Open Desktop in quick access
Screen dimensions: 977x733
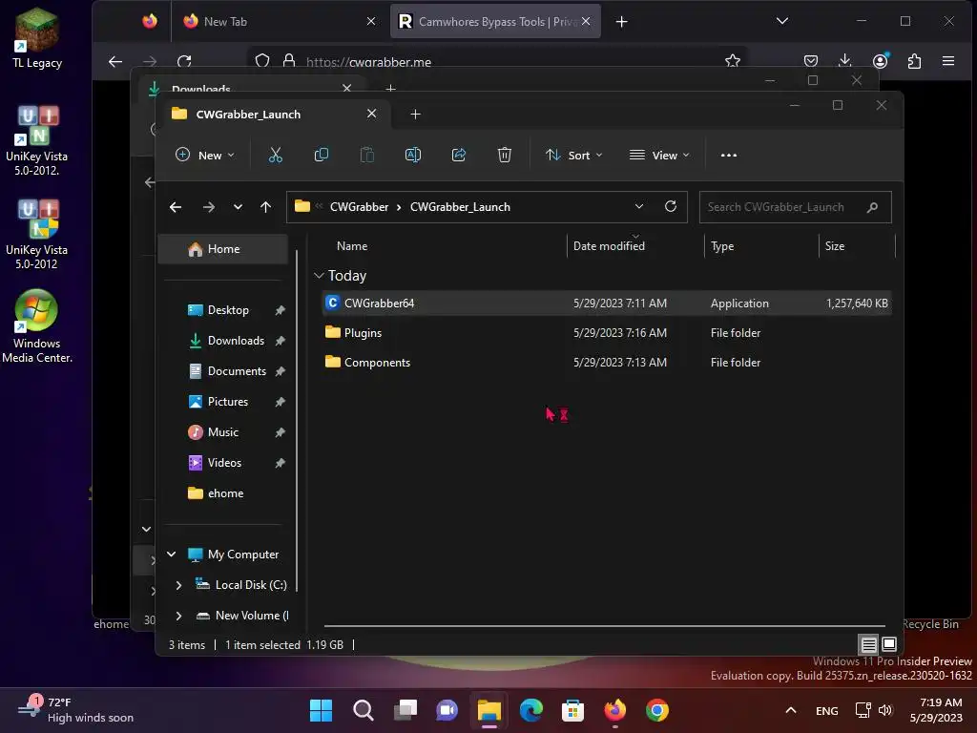tap(228, 310)
